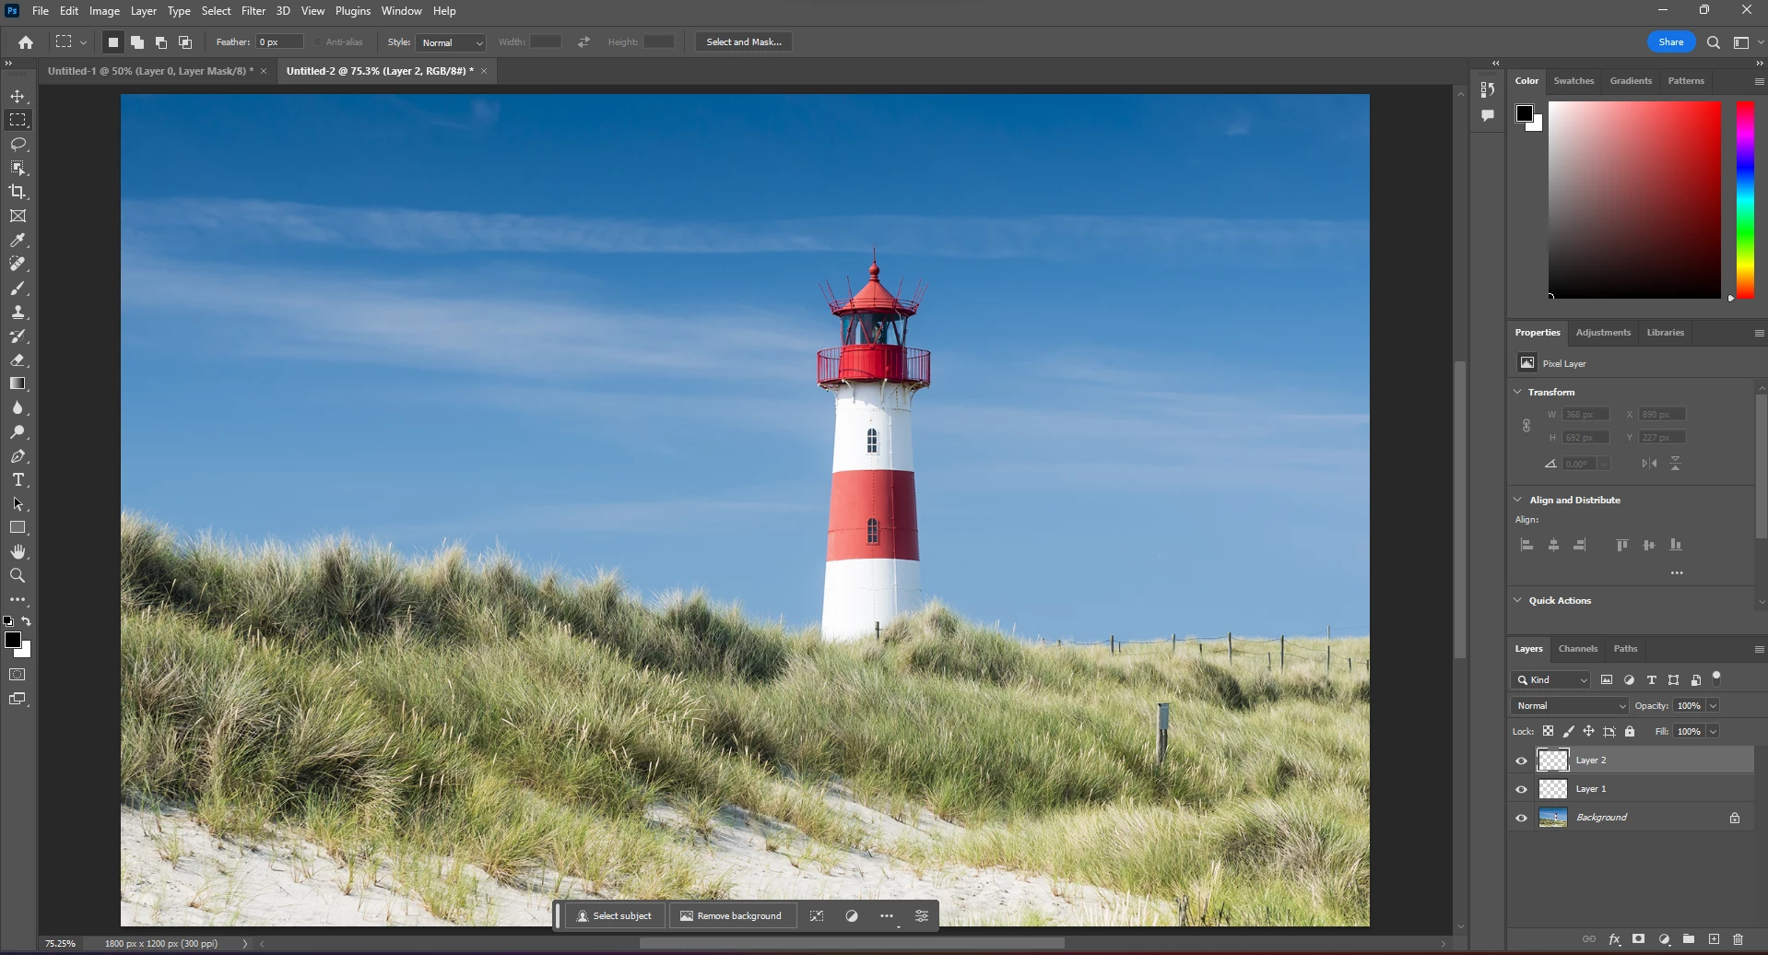Image resolution: width=1768 pixels, height=955 pixels.
Task: Select the Zoom tool
Action: pos(18,575)
